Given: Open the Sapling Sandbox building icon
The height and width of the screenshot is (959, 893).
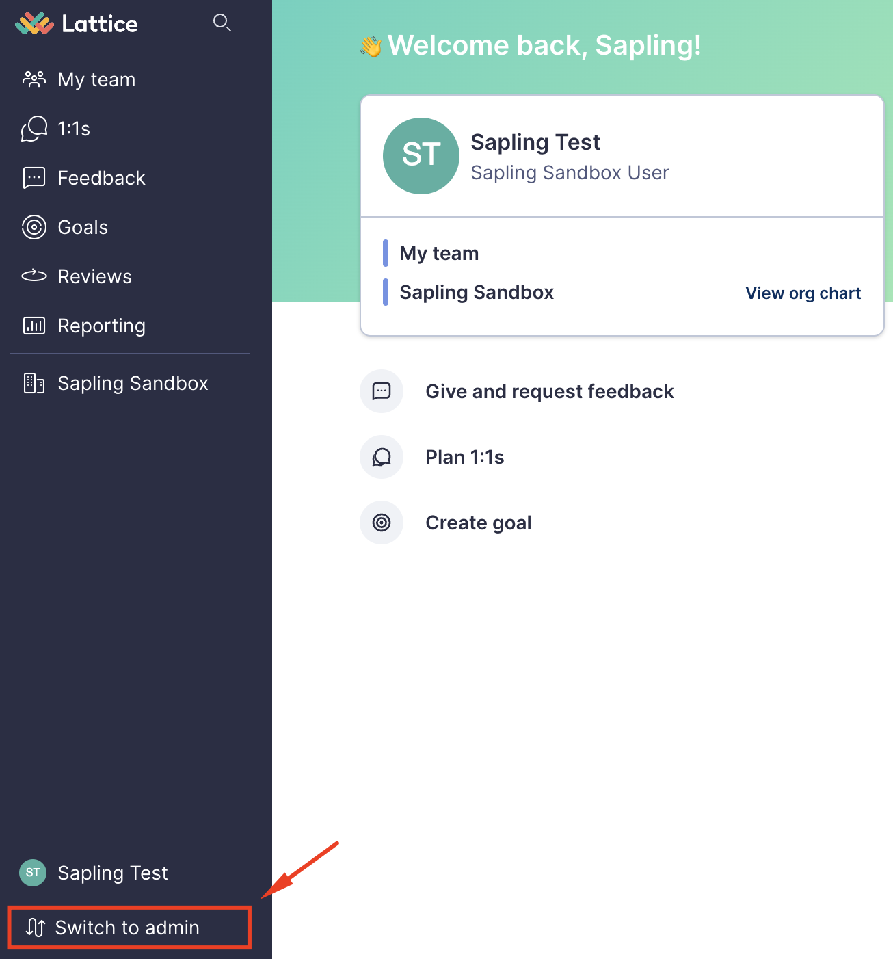Looking at the screenshot, I should pos(31,383).
